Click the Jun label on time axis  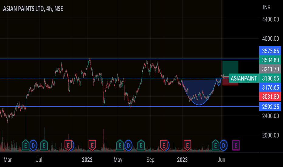pos(221,160)
